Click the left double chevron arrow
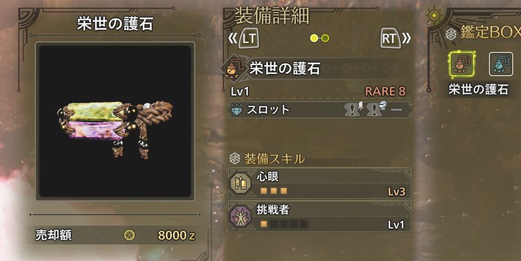This screenshot has width=521, height=261. coord(233,39)
